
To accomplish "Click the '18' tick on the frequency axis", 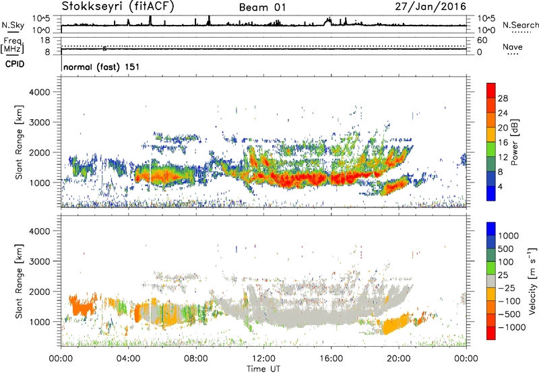I will point(45,40).
